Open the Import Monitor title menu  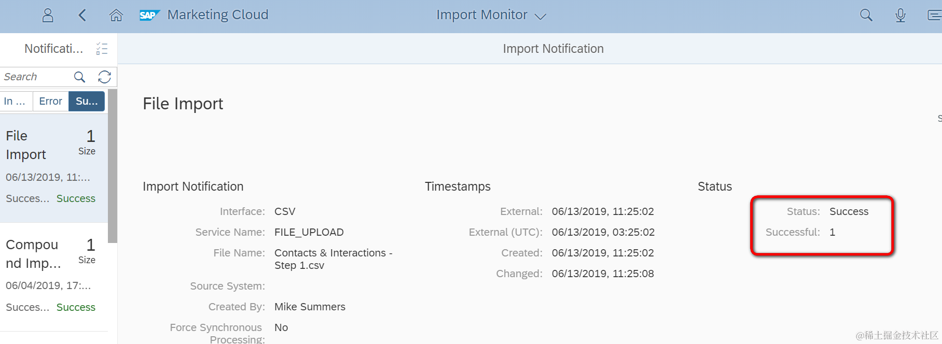point(481,15)
